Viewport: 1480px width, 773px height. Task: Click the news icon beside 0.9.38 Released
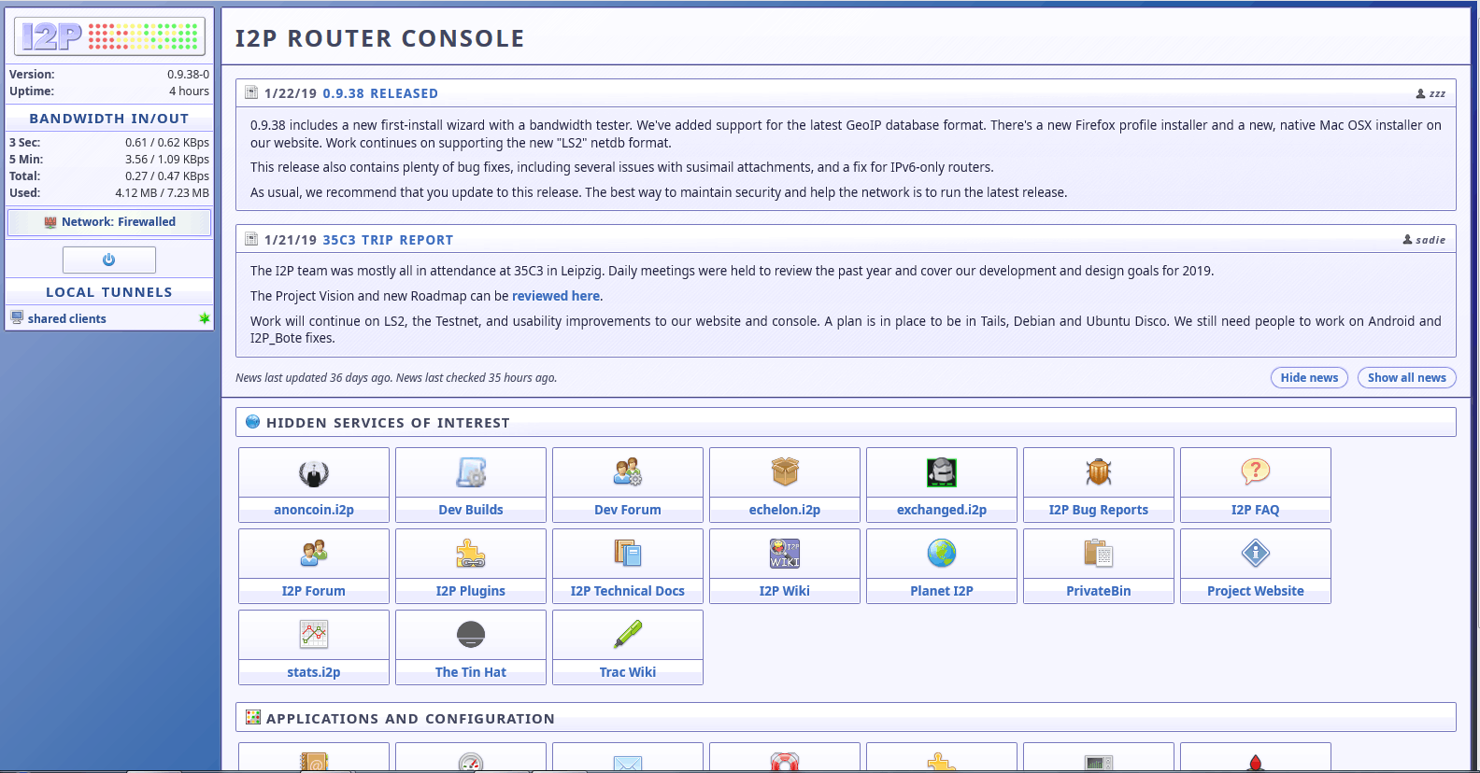tap(251, 92)
